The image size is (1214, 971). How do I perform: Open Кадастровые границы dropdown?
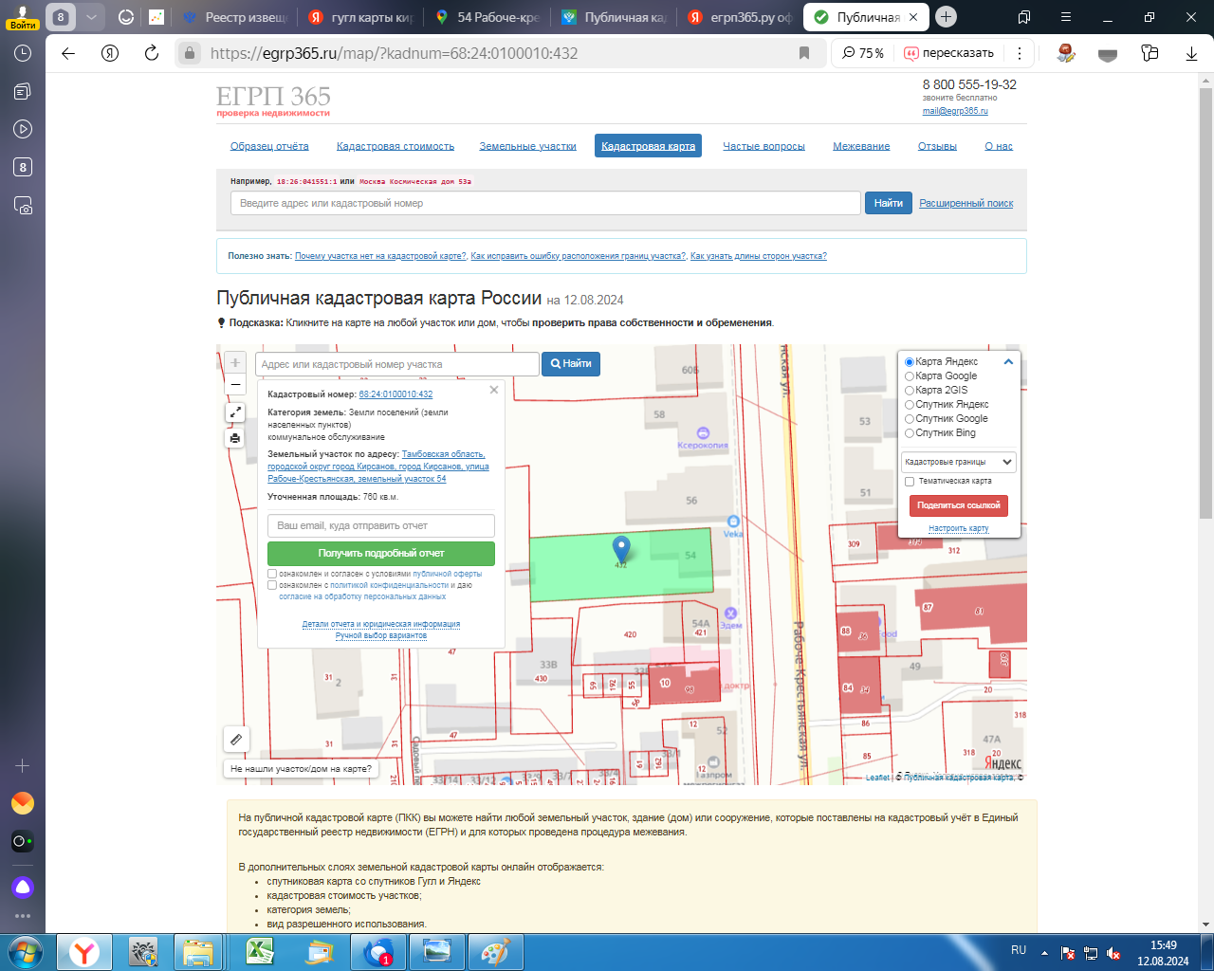pyautogui.click(x=958, y=462)
